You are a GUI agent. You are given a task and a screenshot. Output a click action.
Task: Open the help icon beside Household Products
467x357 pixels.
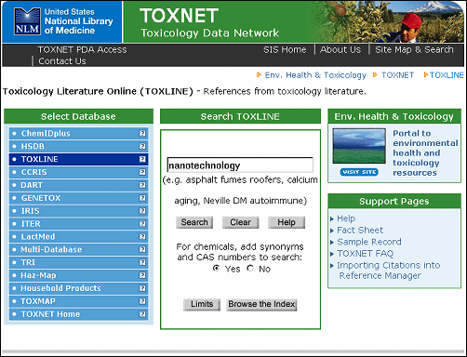pyautogui.click(x=142, y=288)
